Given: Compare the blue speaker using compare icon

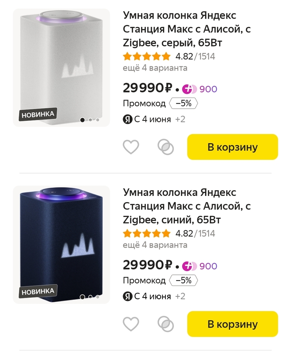Looking at the screenshot, I should click(166, 324).
